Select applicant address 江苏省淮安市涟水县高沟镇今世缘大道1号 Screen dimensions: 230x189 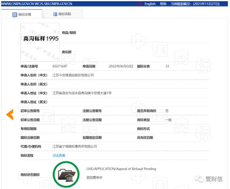coord(82,93)
